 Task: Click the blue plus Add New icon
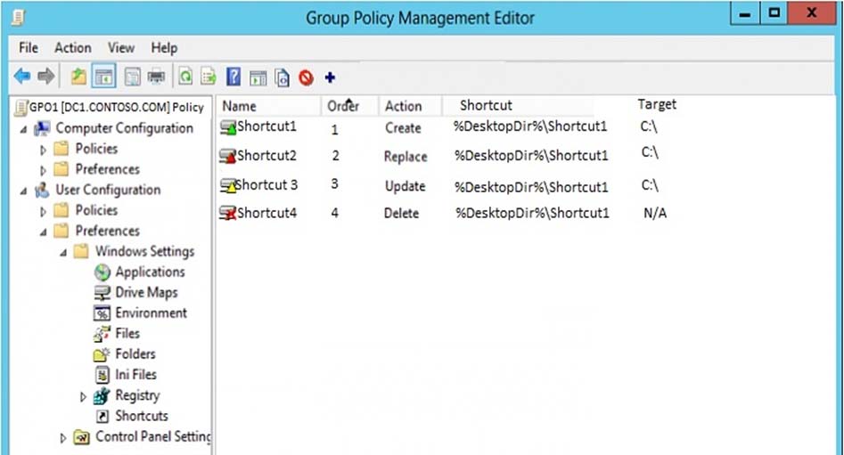pyautogui.click(x=330, y=78)
